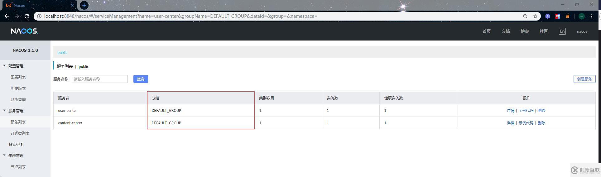Open the orange extension icon
Screen dimensions: 601x177
click(568, 16)
